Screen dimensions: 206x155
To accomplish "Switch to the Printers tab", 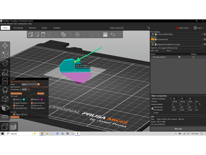I will pos(45,28).
